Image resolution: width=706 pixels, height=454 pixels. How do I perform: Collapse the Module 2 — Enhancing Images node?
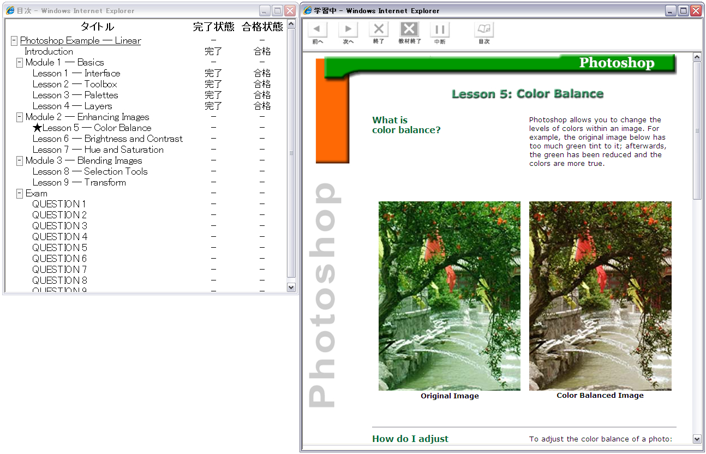[x=20, y=117]
